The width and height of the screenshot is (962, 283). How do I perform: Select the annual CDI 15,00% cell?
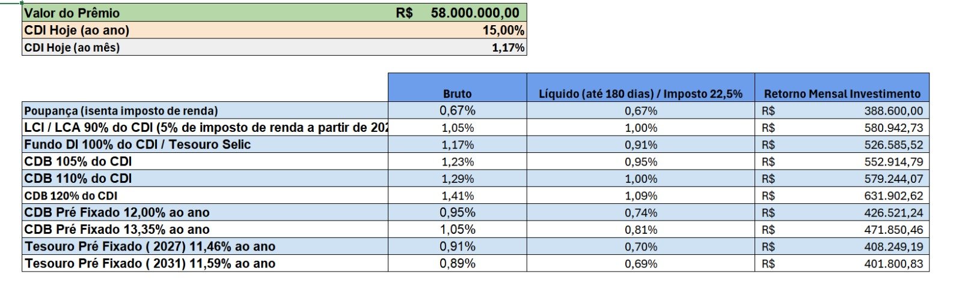(503, 30)
